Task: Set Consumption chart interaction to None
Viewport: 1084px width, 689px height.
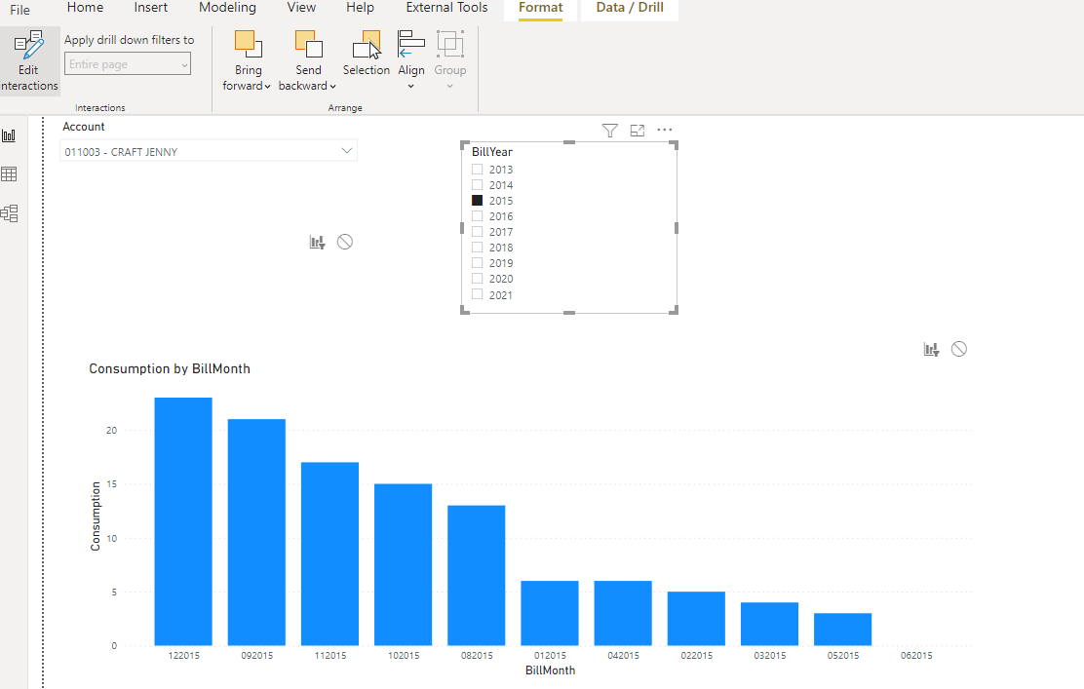Action: pyautogui.click(x=959, y=349)
